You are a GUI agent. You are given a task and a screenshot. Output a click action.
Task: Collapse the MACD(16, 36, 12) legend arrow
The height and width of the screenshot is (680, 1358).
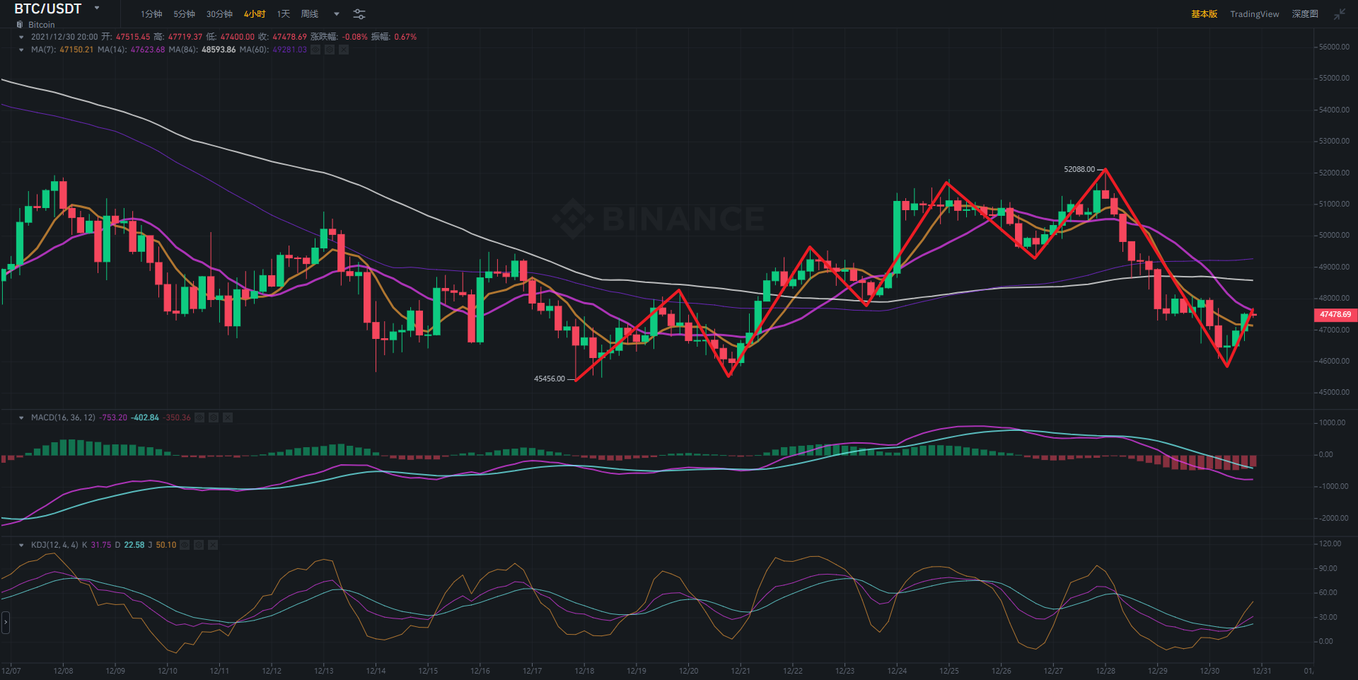click(x=21, y=417)
